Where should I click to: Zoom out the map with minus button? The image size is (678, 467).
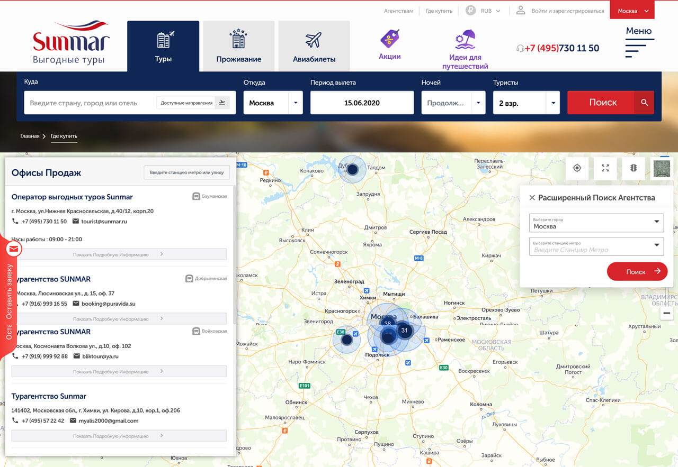pyautogui.click(x=667, y=313)
